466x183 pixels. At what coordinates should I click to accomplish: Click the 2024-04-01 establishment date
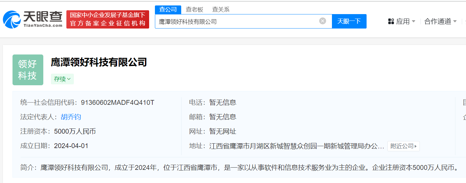(71, 146)
